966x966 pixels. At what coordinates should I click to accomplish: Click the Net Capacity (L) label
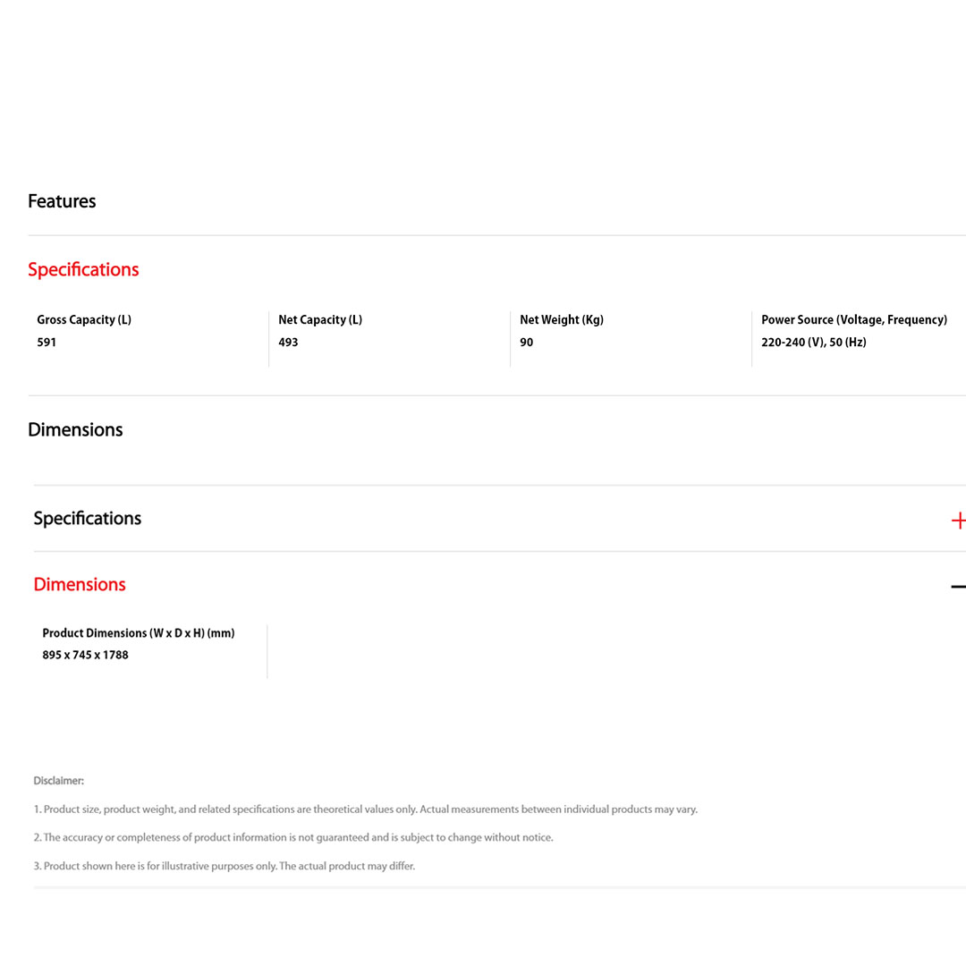tap(320, 319)
